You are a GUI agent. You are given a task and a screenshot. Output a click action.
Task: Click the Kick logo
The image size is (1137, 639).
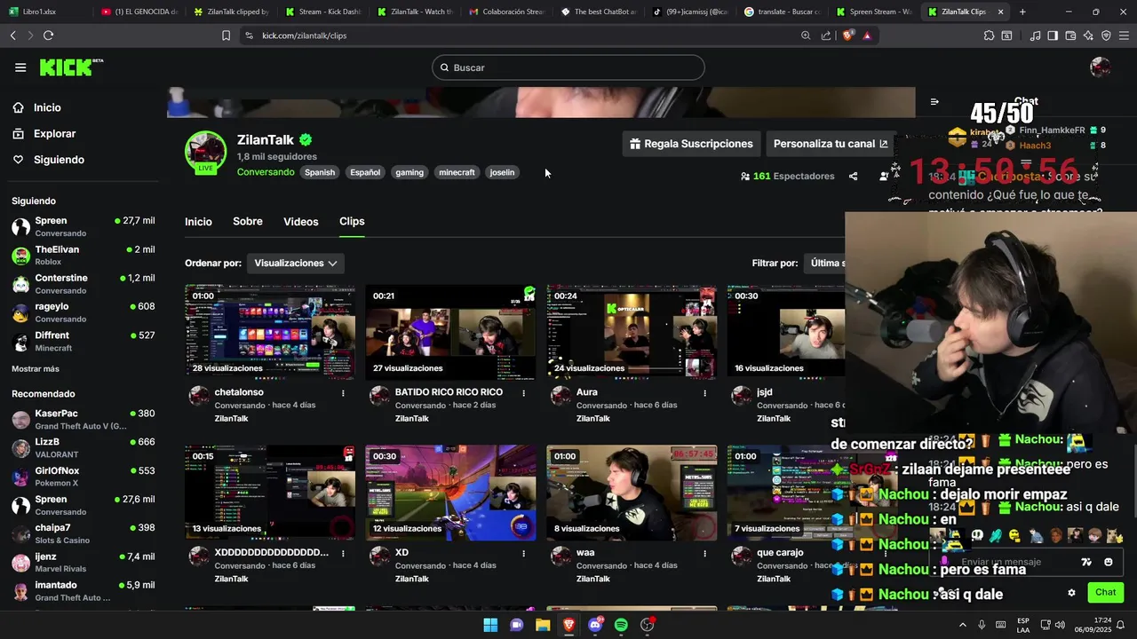tap(71, 67)
